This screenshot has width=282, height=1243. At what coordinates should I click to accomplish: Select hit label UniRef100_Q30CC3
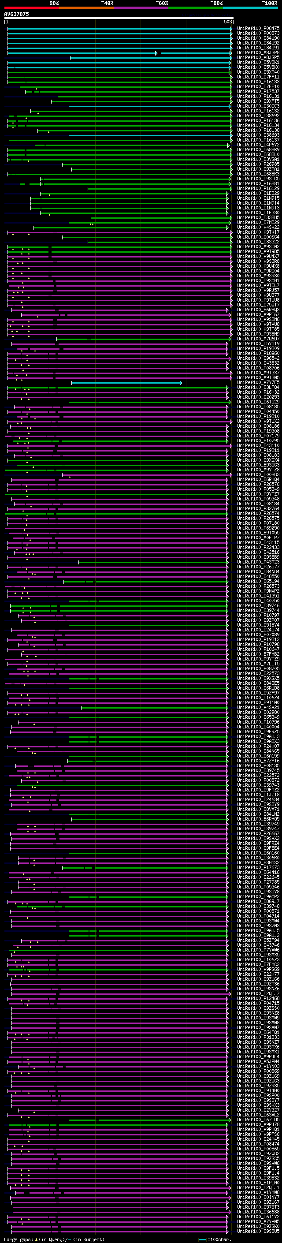click(x=258, y=106)
